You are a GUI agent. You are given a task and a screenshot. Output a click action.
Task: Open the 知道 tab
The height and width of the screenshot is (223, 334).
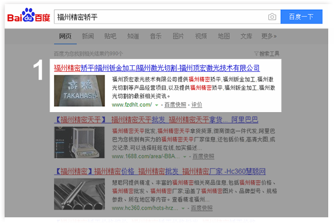point(133,36)
